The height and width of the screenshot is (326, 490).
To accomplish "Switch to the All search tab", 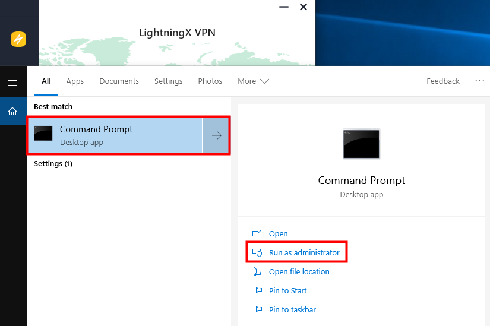I will coord(46,81).
